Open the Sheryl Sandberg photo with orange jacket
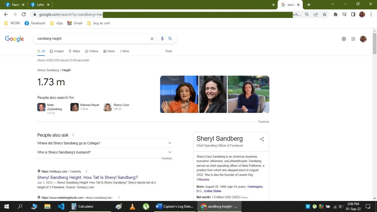The height and width of the screenshot is (212, 377). (x=179, y=94)
